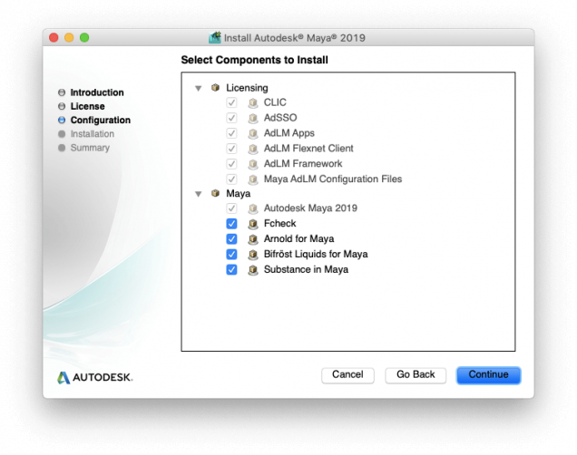Select the License step label
577x455 pixels.
pos(88,106)
